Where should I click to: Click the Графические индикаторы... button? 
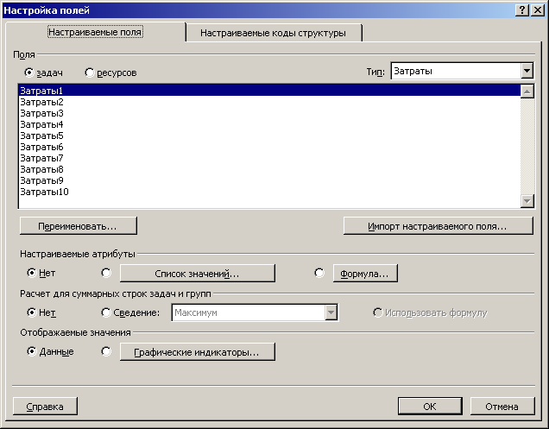[x=198, y=351]
